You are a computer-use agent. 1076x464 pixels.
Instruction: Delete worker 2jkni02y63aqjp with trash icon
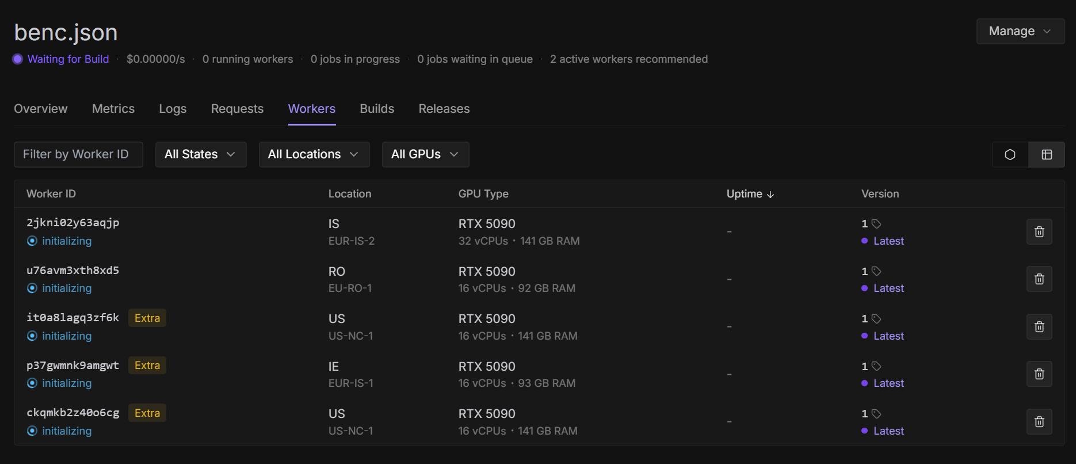1039,232
